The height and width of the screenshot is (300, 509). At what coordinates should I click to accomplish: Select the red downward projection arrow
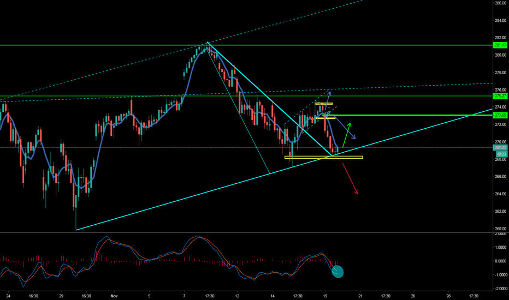click(x=350, y=179)
